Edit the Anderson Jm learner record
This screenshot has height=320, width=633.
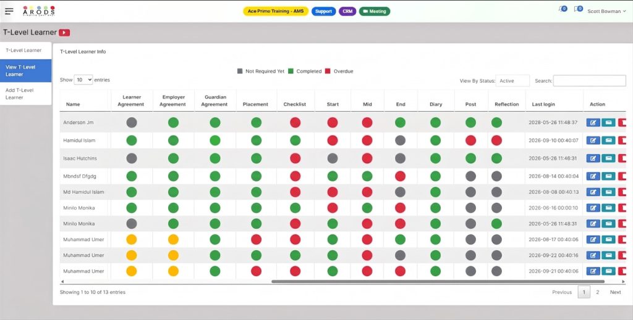point(593,123)
